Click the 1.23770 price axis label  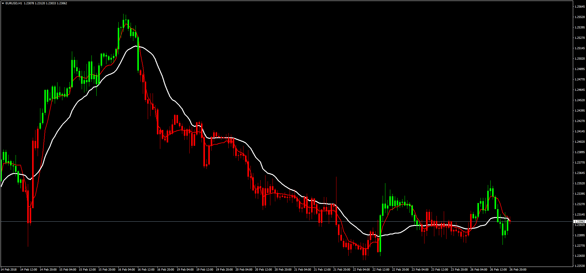[580, 163]
